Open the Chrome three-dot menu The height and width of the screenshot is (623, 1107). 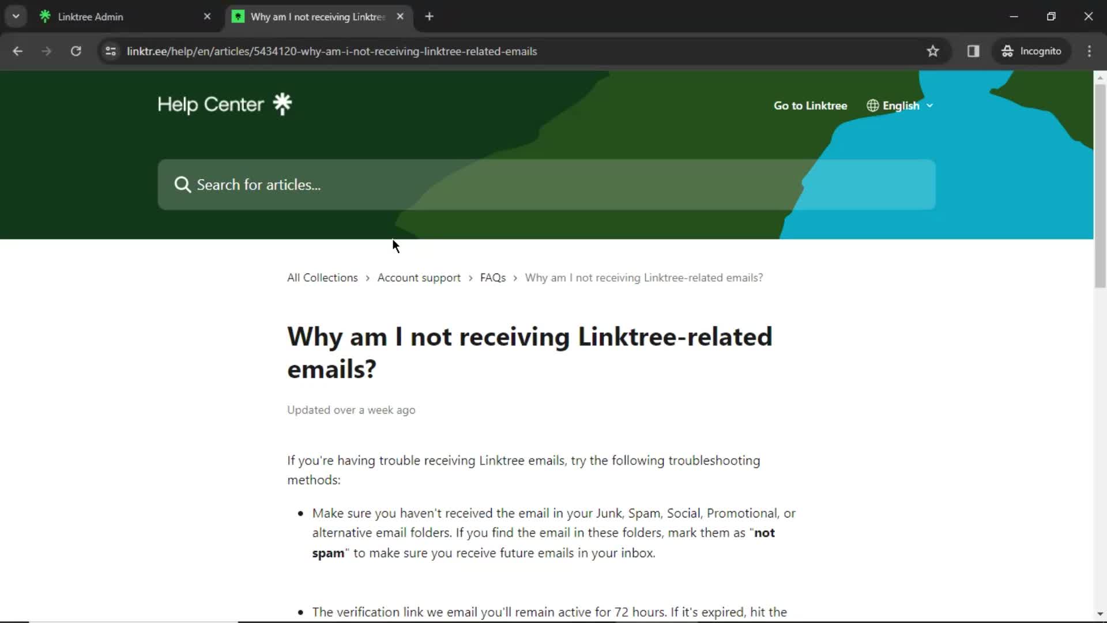[1089, 51]
